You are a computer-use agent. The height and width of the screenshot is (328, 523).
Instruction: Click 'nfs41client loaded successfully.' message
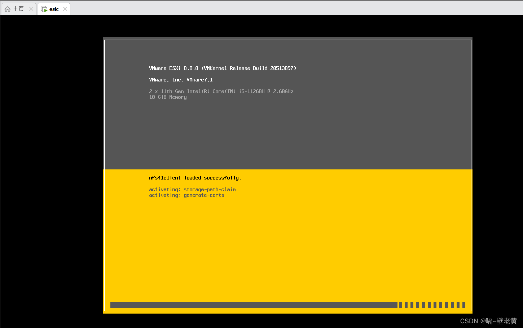pyautogui.click(x=195, y=178)
